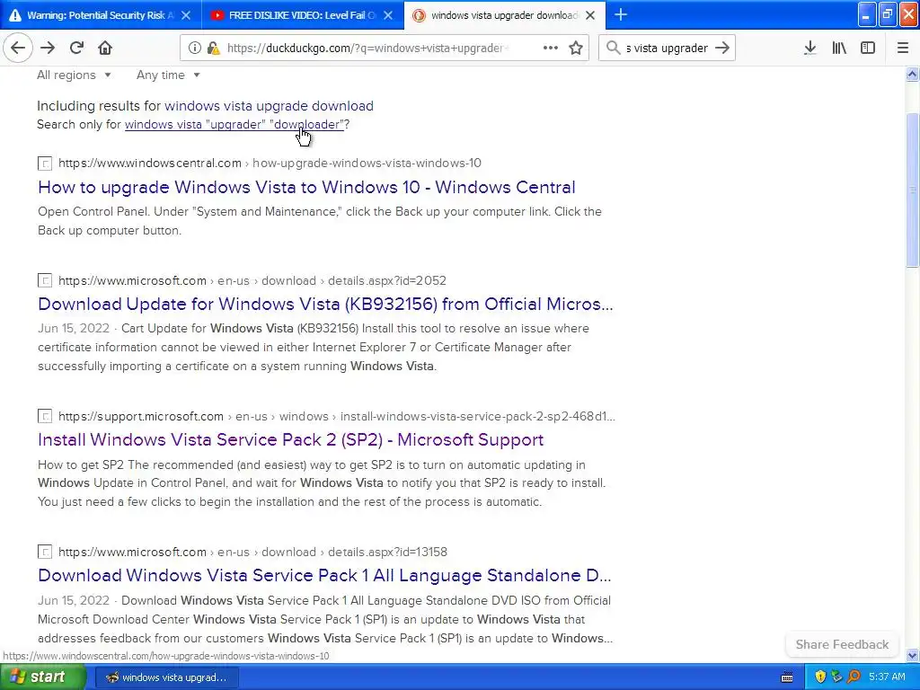Toggle the sidebar view
Viewport: 920px width, 690px height.
[868, 49]
